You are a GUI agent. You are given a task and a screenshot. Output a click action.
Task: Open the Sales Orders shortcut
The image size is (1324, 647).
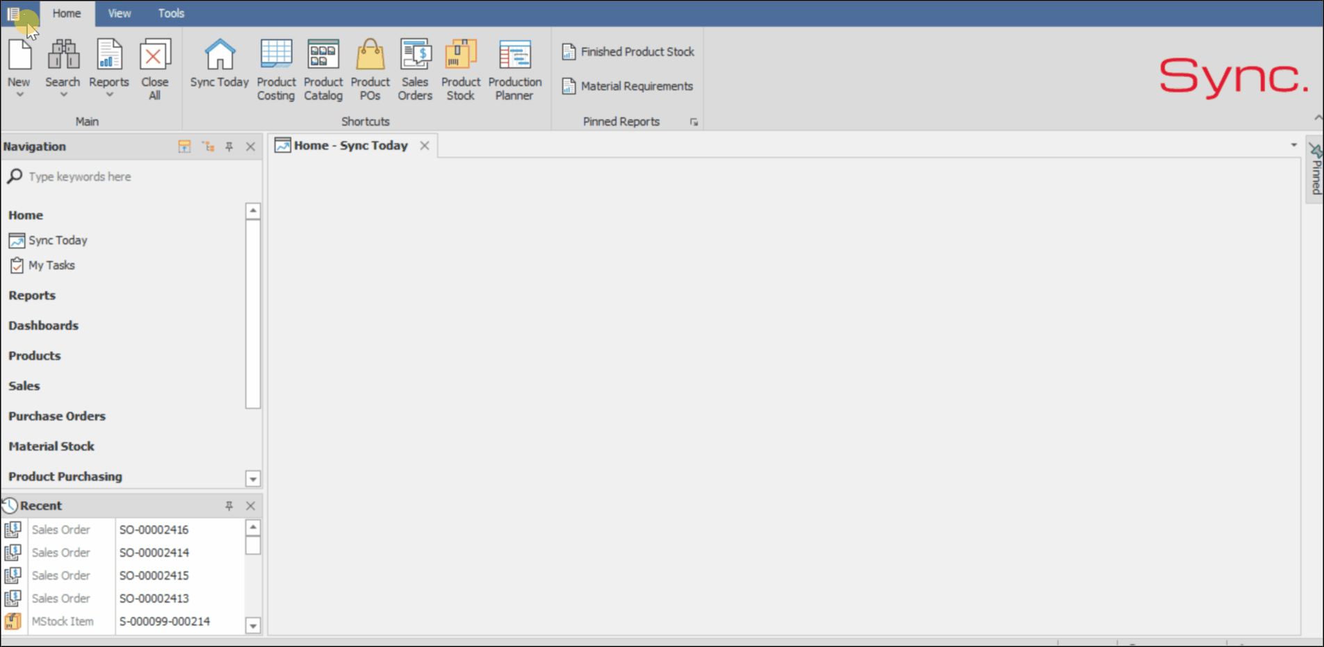click(x=415, y=69)
